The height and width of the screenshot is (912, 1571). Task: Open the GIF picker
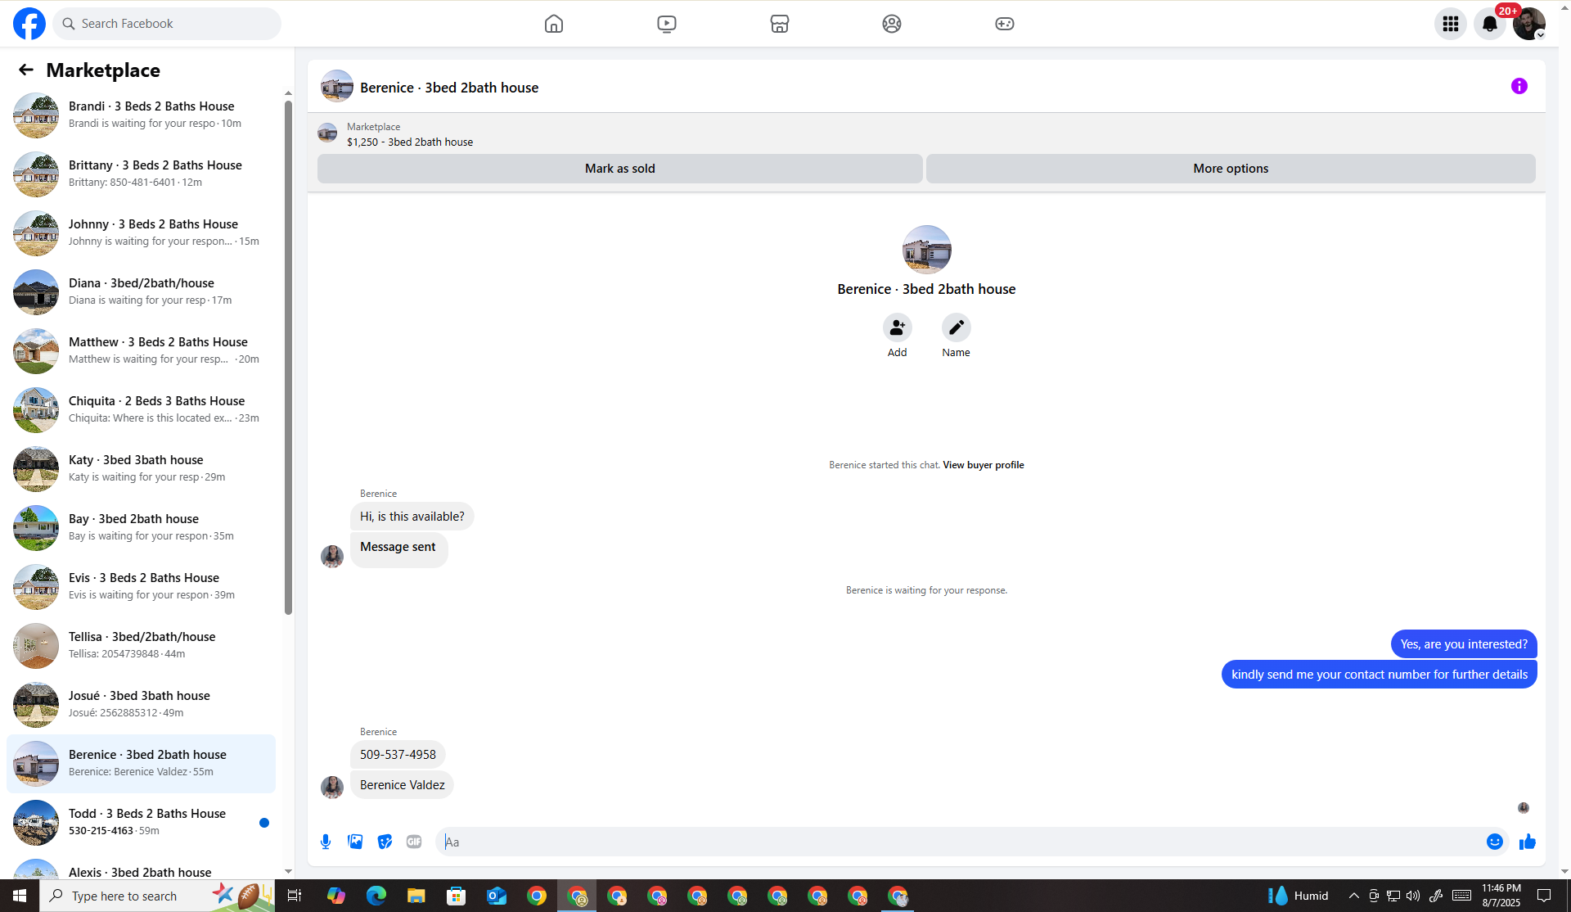coord(414,842)
